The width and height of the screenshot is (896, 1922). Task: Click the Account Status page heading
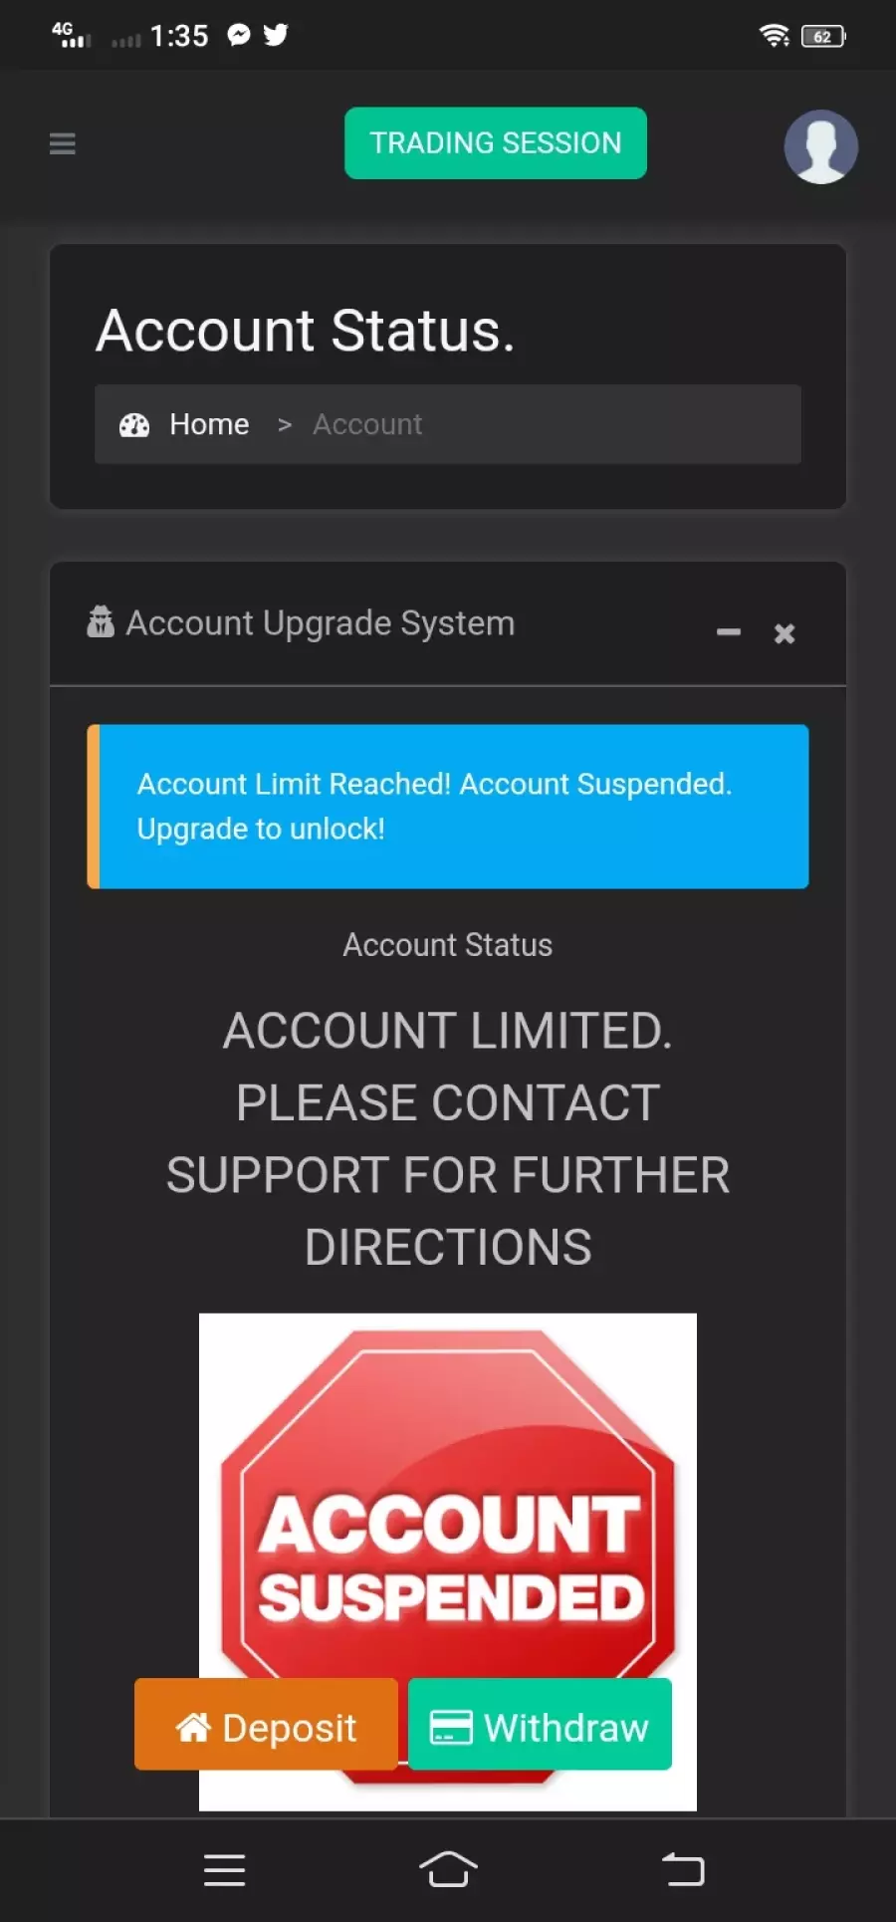pyautogui.click(x=306, y=331)
